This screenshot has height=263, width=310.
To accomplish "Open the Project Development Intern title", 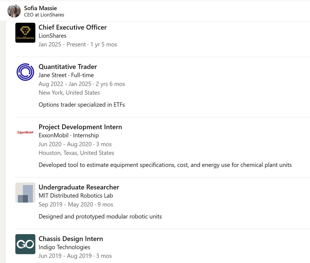I will tap(80, 127).
